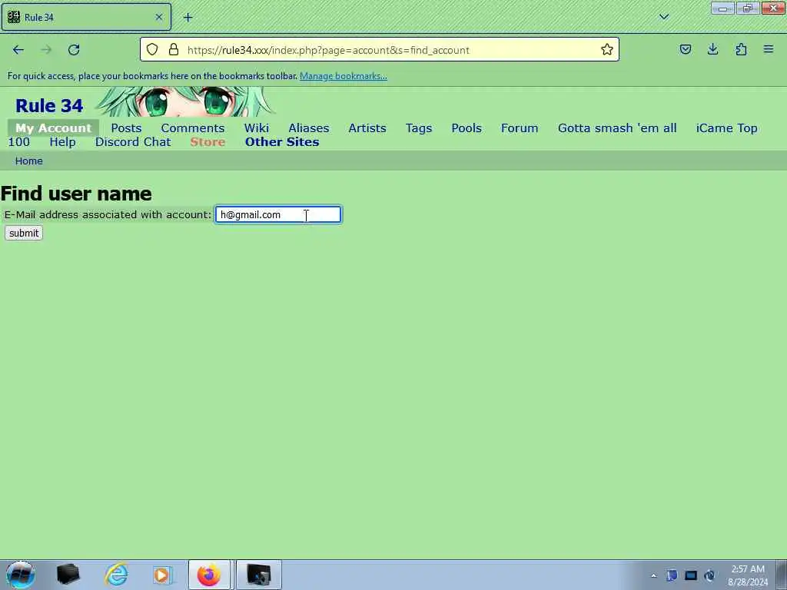Click the submit button
787x590 pixels.
point(24,233)
